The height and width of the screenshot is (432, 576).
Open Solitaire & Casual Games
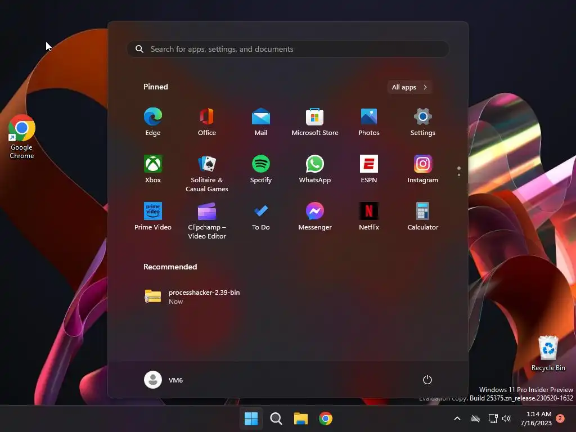(207, 173)
